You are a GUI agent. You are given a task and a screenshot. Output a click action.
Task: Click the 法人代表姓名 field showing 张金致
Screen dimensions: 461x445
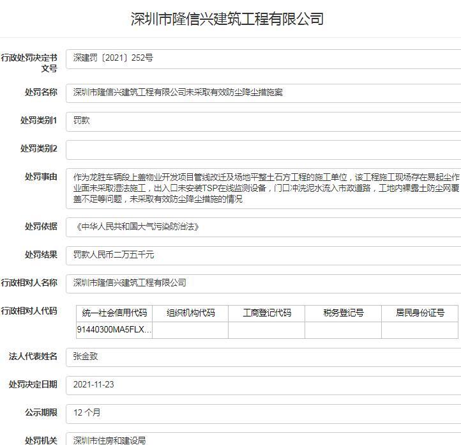tap(264, 357)
